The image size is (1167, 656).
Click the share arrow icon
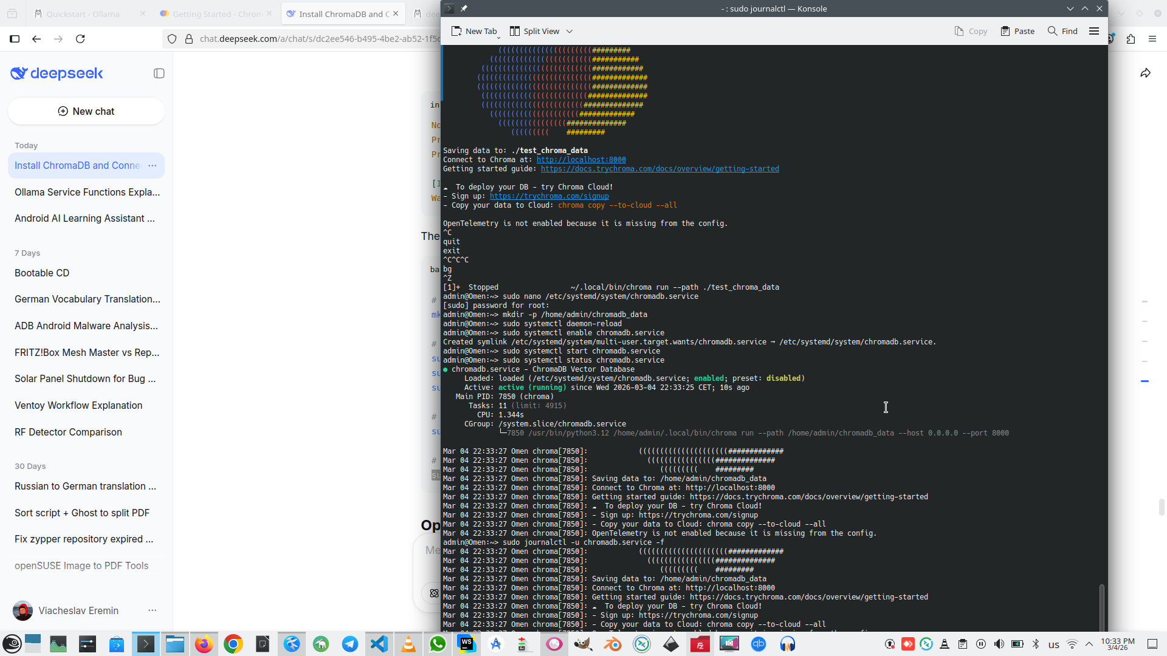click(1145, 73)
